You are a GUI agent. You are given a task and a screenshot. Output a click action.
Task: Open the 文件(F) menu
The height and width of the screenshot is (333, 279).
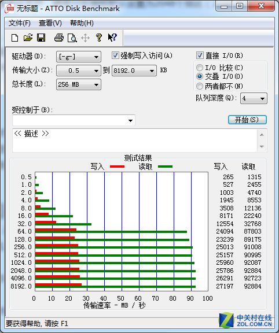(x=19, y=23)
